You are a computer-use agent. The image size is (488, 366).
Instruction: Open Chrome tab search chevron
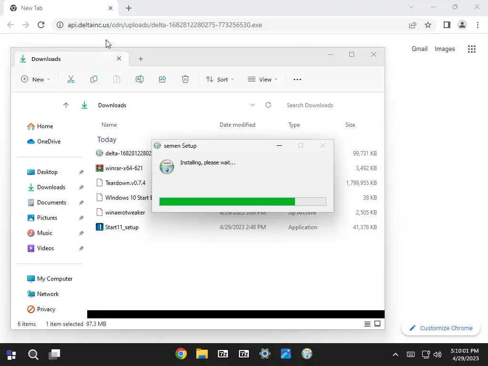click(x=411, y=7)
